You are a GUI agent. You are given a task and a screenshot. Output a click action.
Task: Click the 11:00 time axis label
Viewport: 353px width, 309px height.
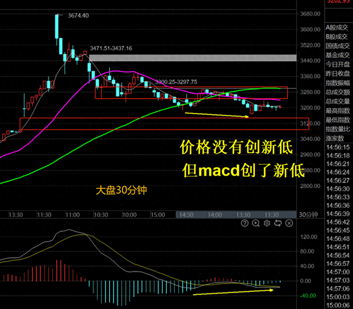coord(72,215)
